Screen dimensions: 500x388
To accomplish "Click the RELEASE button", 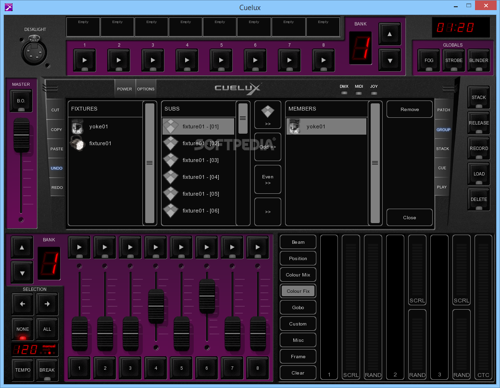I will pyautogui.click(x=479, y=123).
